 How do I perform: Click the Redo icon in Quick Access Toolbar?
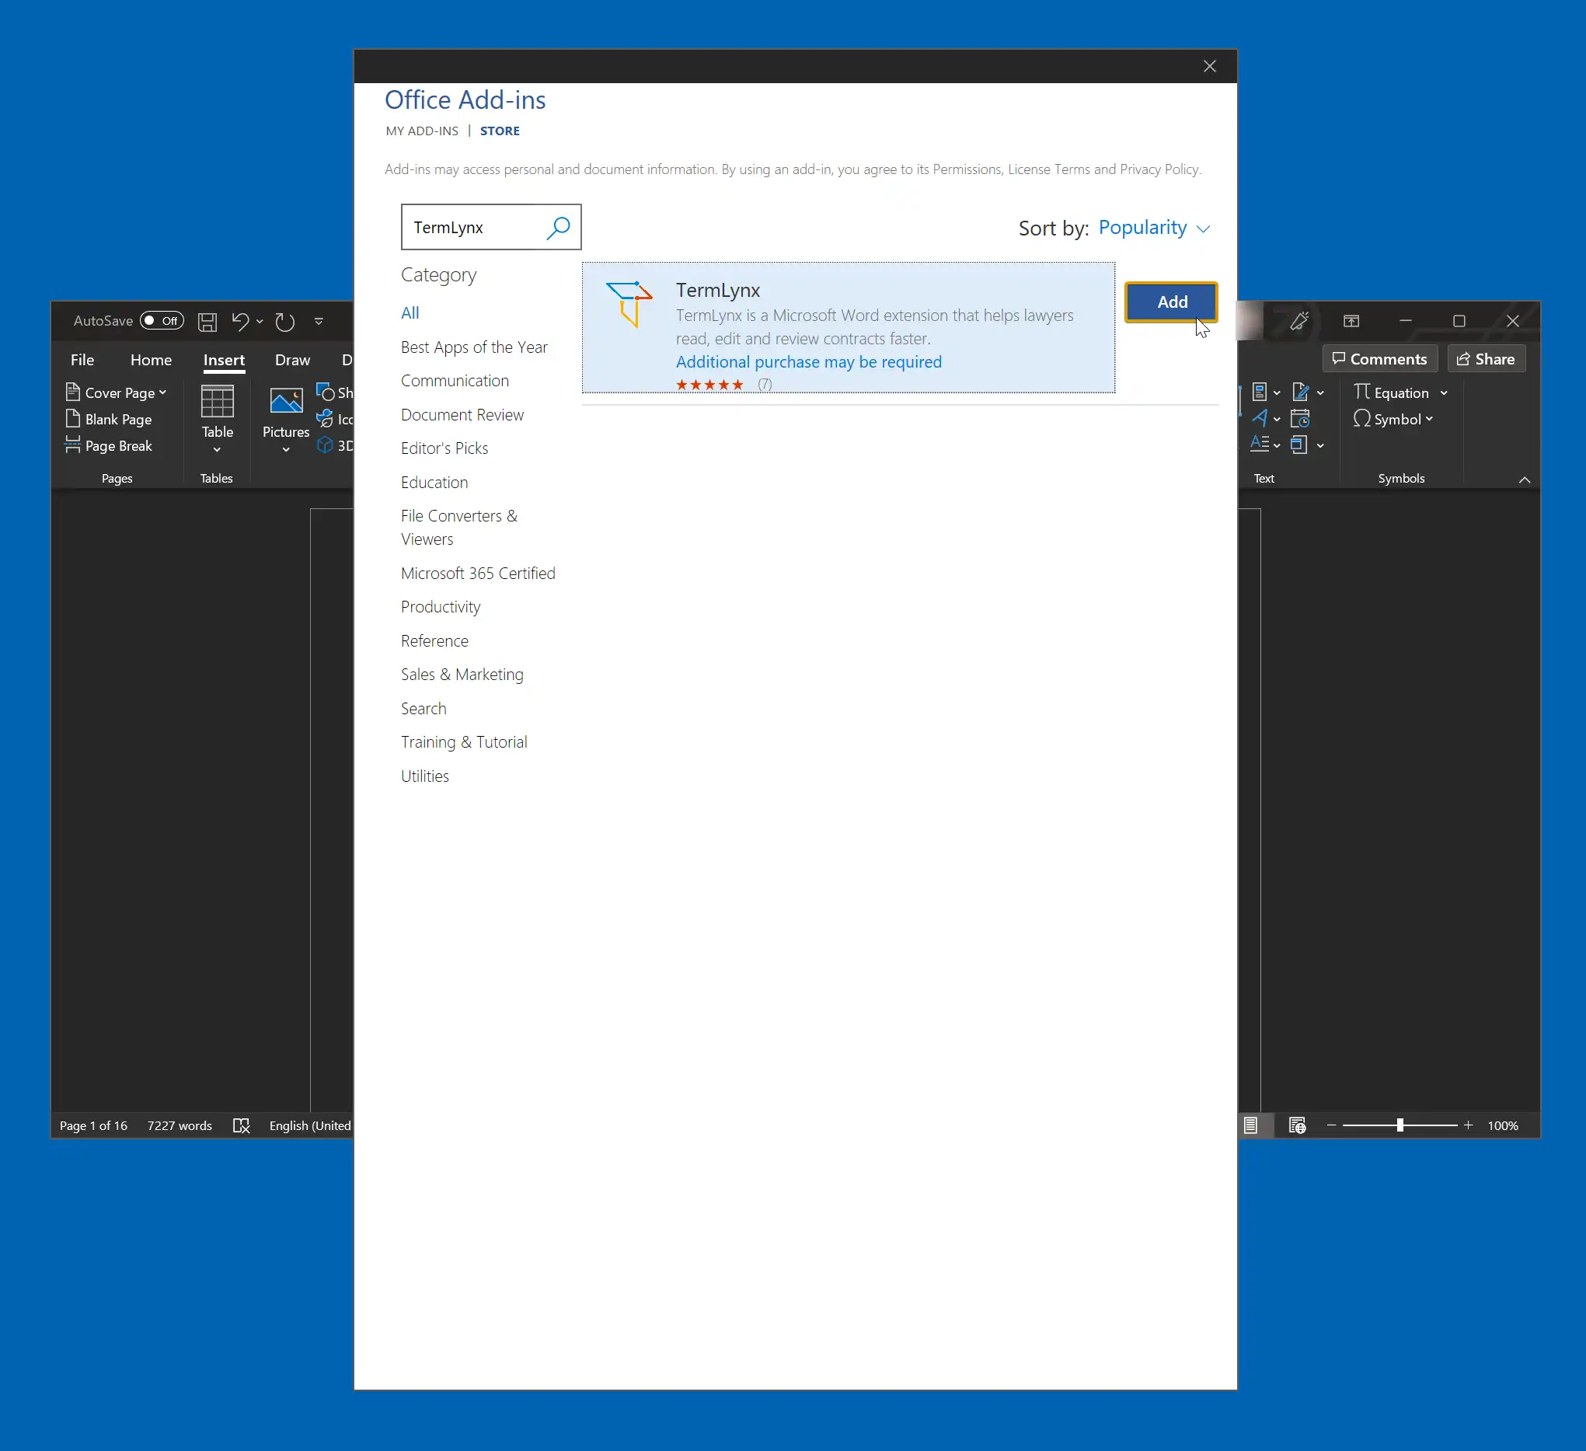coord(284,321)
